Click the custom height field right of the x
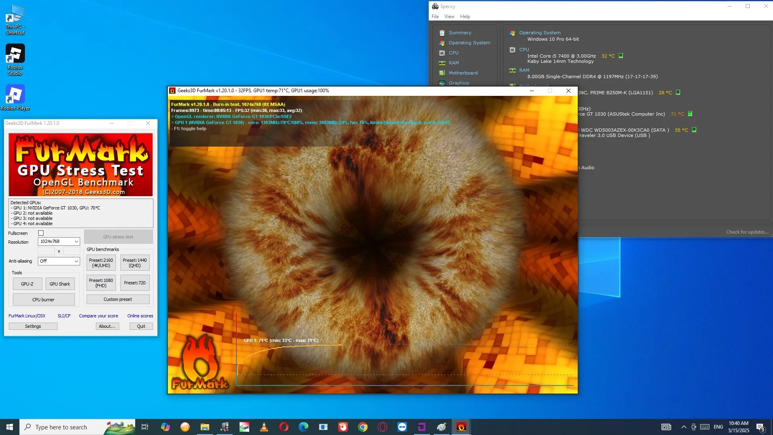 point(72,251)
